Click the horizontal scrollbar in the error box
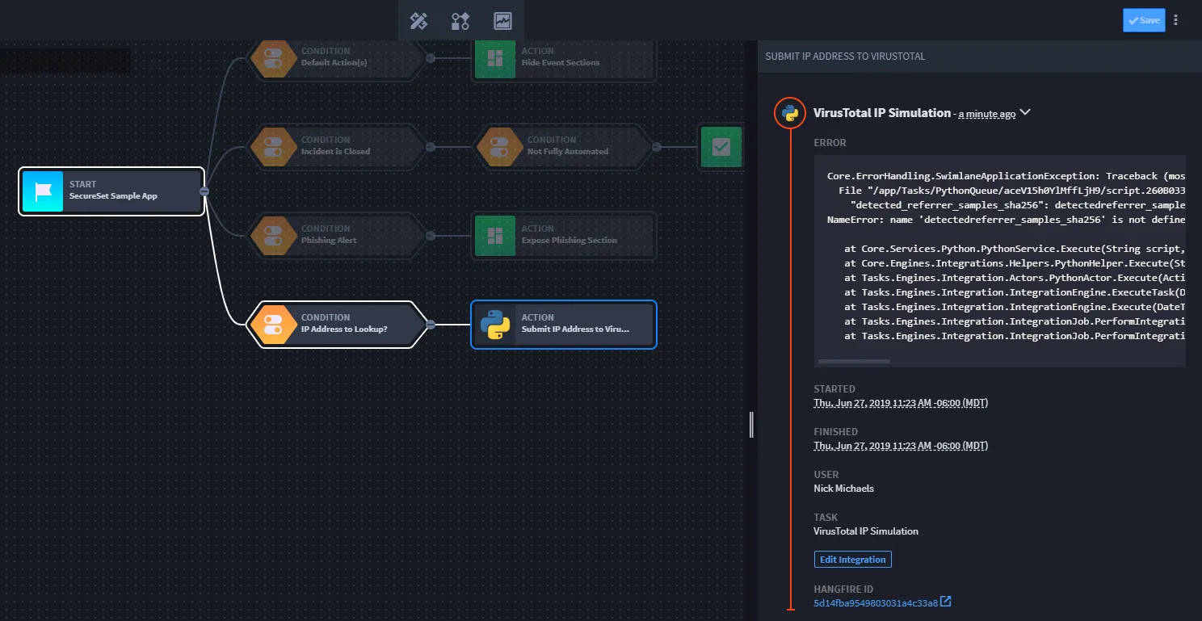 [854, 361]
